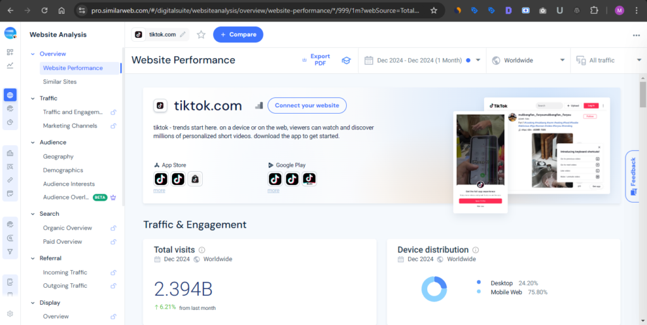Click the lock icon beside Organic Overview
Viewport: 647px width, 325px height.
pyautogui.click(x=113, y=228)
